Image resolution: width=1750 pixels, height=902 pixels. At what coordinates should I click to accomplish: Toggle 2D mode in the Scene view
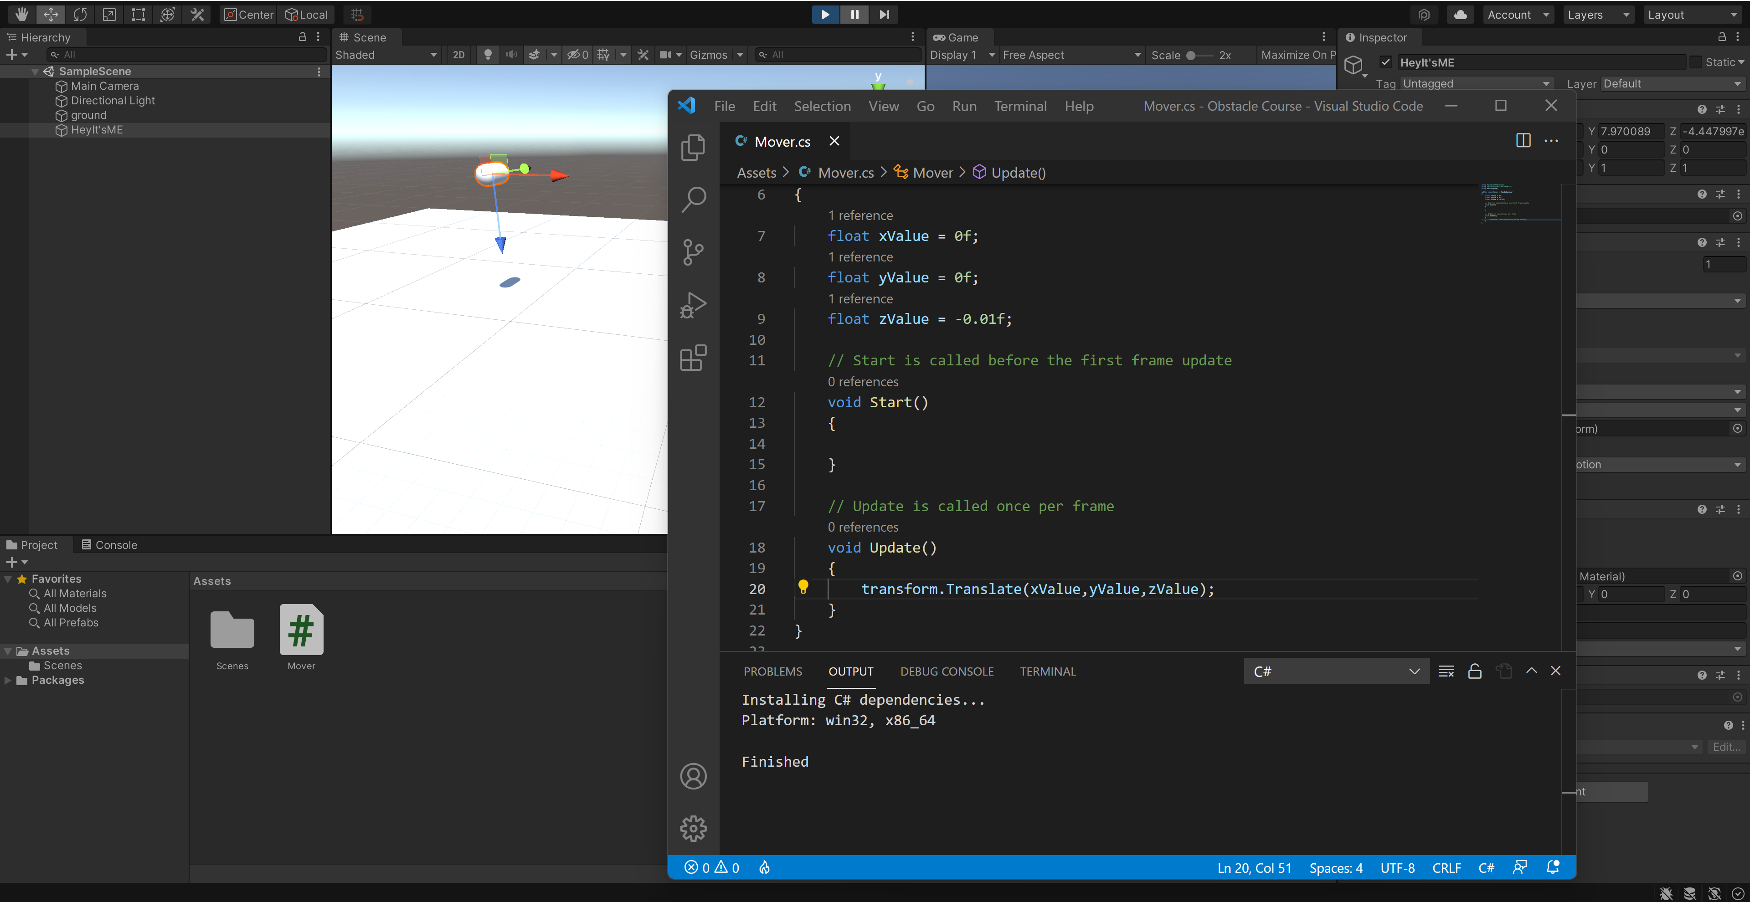coord(458,55)
